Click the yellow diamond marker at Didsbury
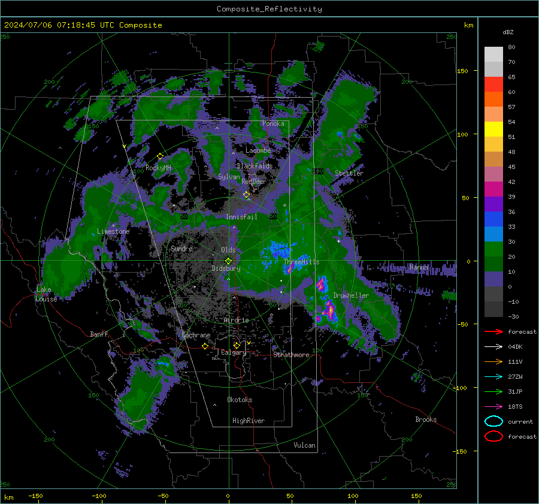This screenshot has width=539, height=504. pos(228,261)
